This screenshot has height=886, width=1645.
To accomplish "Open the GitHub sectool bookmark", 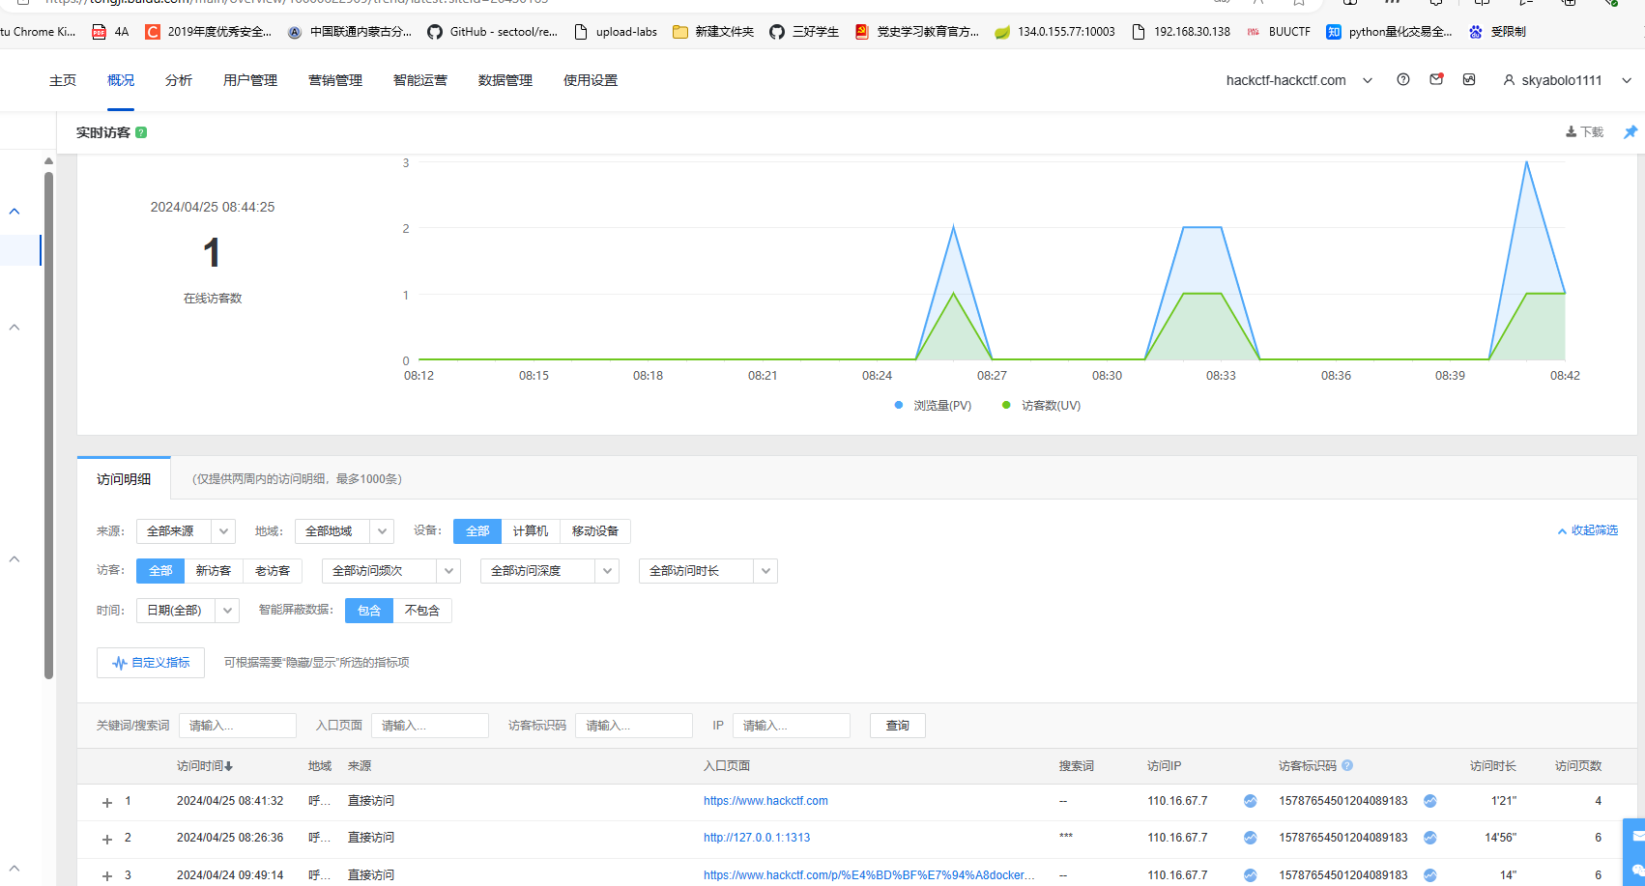I will 492,32.
